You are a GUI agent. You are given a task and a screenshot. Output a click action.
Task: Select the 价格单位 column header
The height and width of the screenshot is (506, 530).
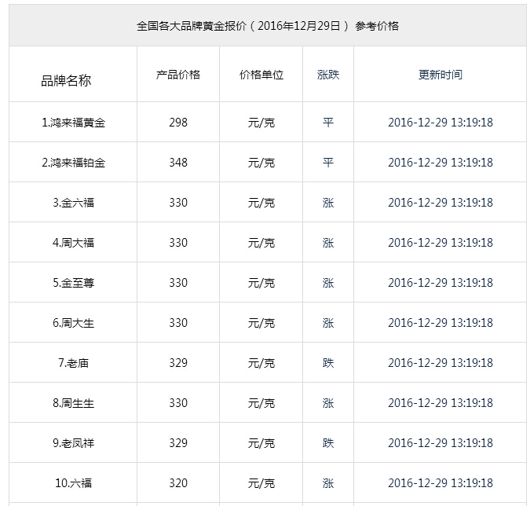coord(261,75)
